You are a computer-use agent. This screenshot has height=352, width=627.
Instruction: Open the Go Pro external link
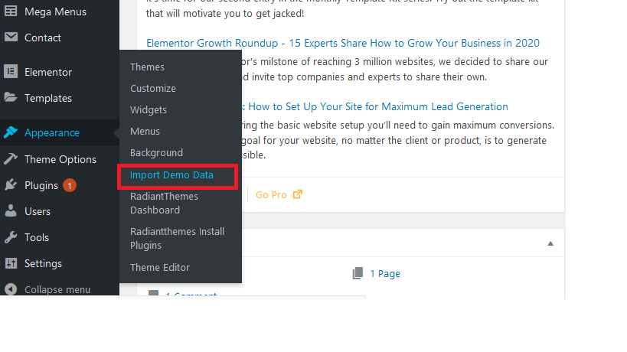(279, 195)
